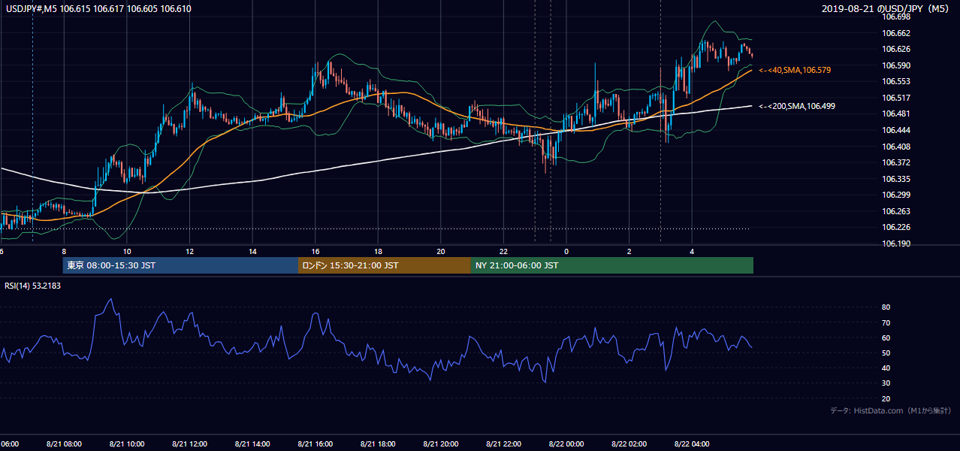This screenshot has width=960, height=451.
Task: Click RSI scale value 40
Action: tap(886, 368)
